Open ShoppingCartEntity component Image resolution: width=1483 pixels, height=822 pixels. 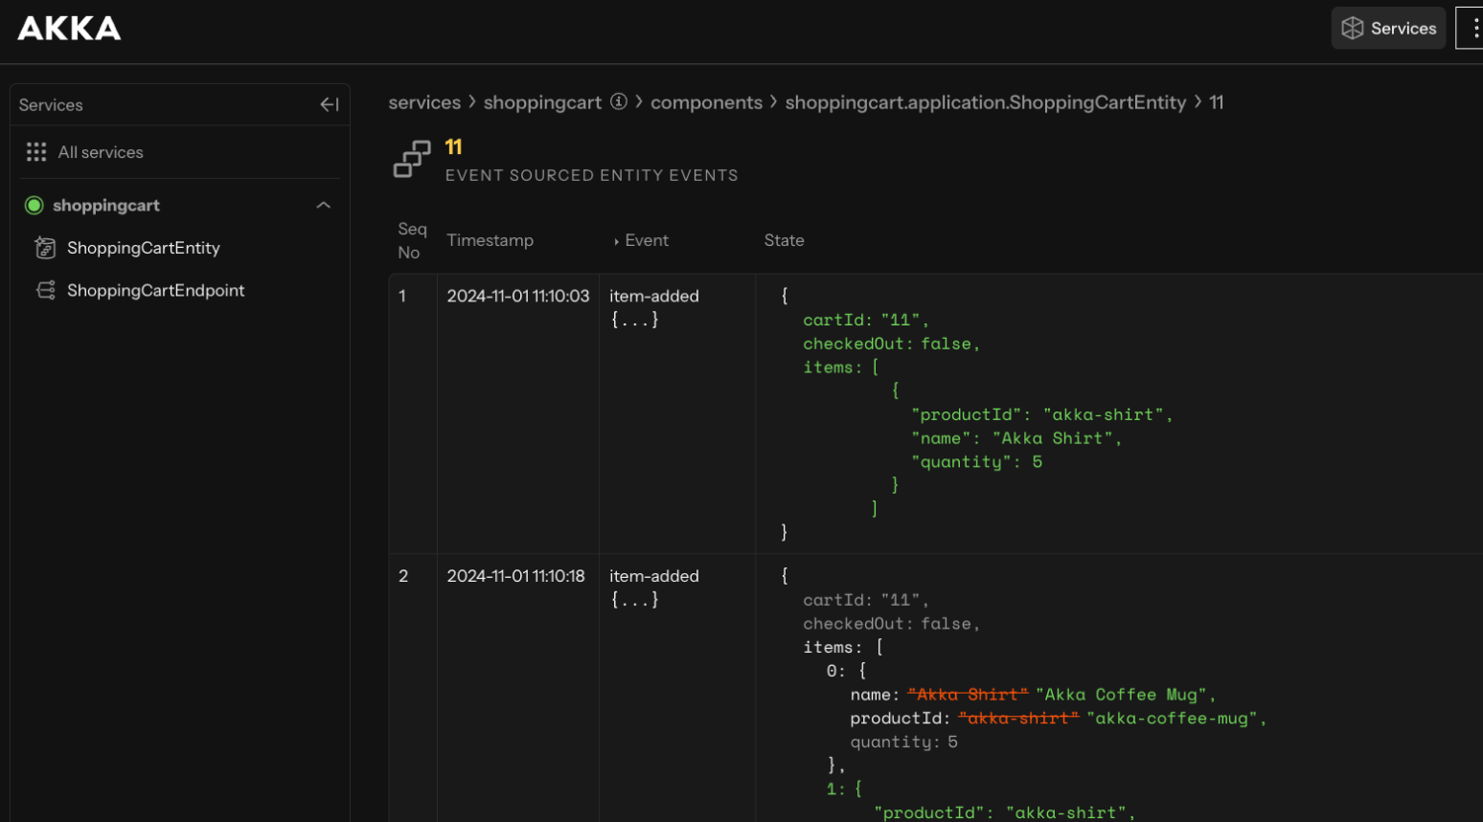(x=143, y=248)
